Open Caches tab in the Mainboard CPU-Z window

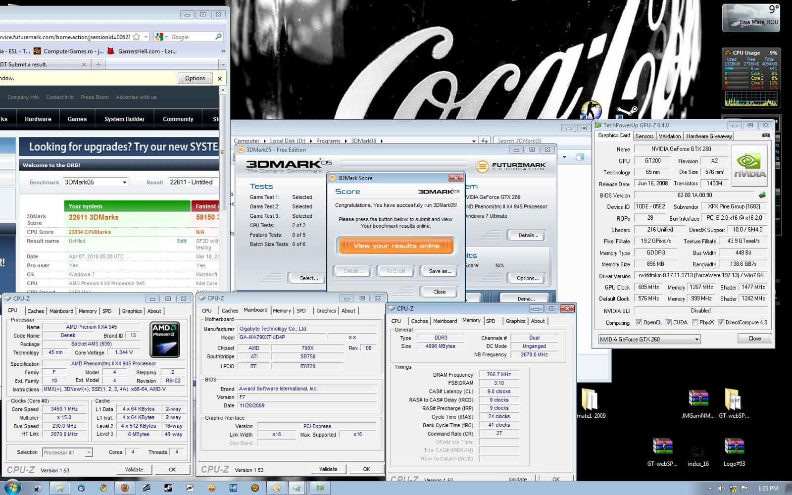click(230, 310)
